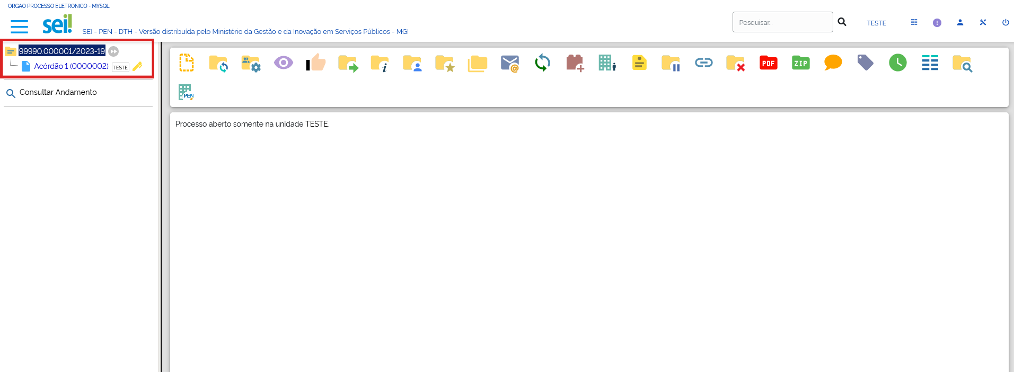Start related process via folder-refresh icon
This screenshot has width=1014, height=372.
[x=218, y=64]
